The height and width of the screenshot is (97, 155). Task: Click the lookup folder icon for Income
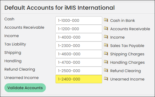pyautogui.click(x=106, y=37)
